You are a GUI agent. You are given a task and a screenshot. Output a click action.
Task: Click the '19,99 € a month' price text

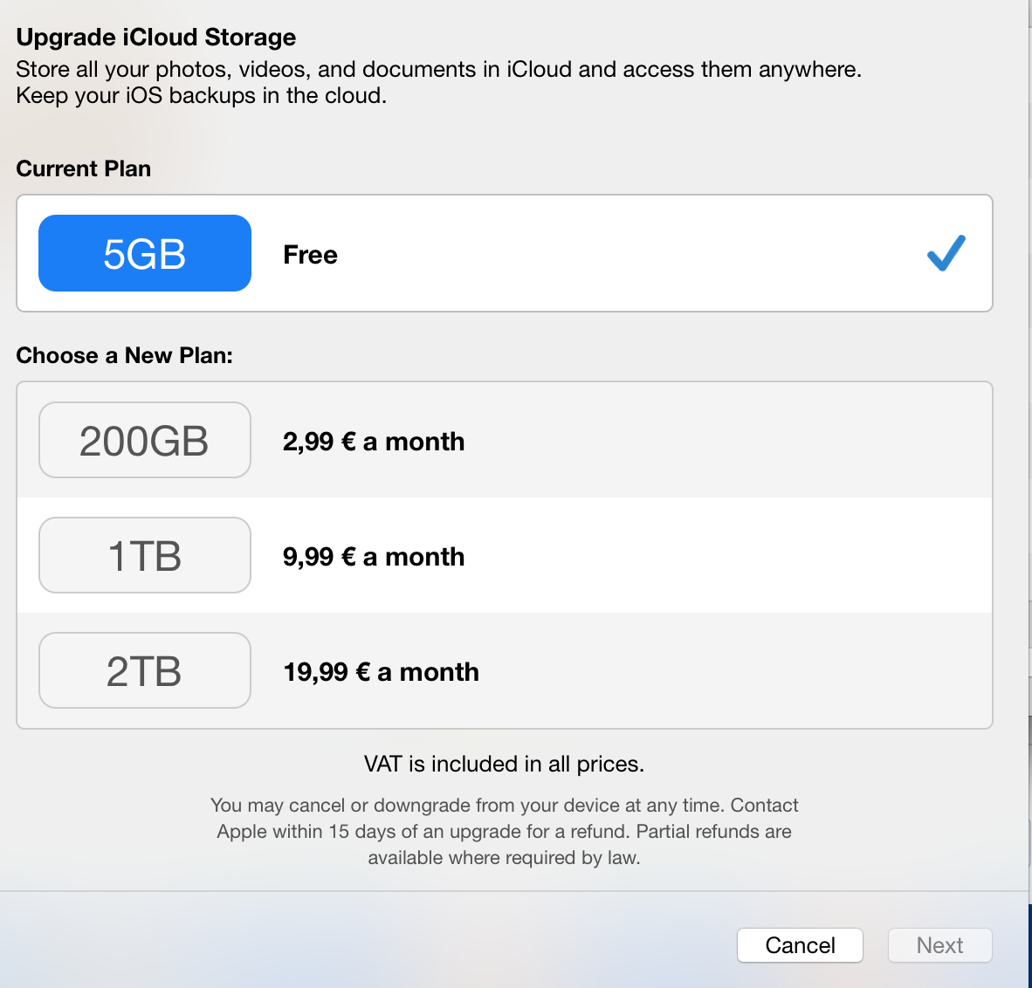coord(381,671)
